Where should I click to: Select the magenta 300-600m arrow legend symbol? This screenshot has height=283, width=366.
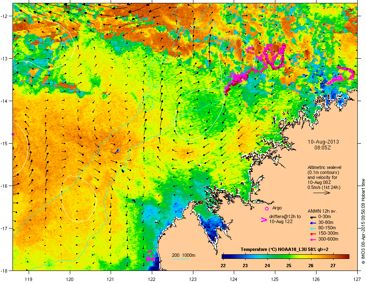312,239
